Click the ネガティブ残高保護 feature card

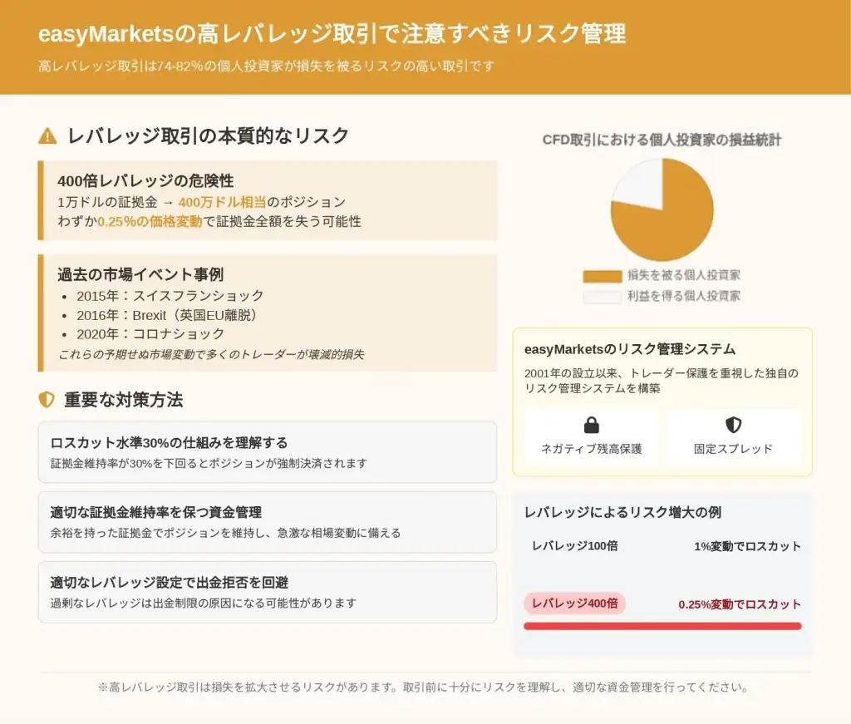pos(592,436)
